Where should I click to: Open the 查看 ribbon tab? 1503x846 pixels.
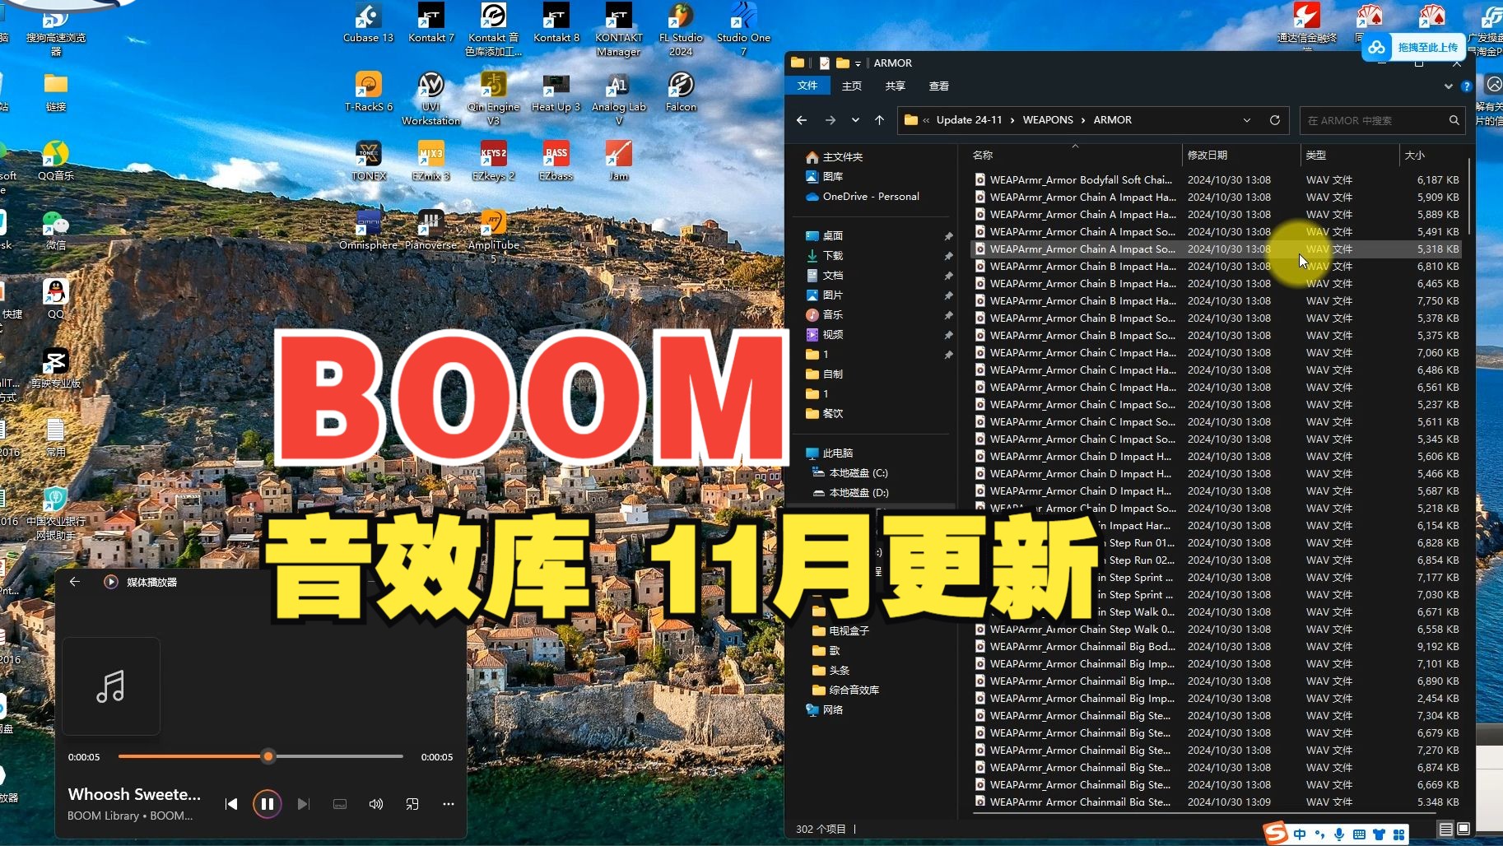pyautogui.click(x=939, y=86)
